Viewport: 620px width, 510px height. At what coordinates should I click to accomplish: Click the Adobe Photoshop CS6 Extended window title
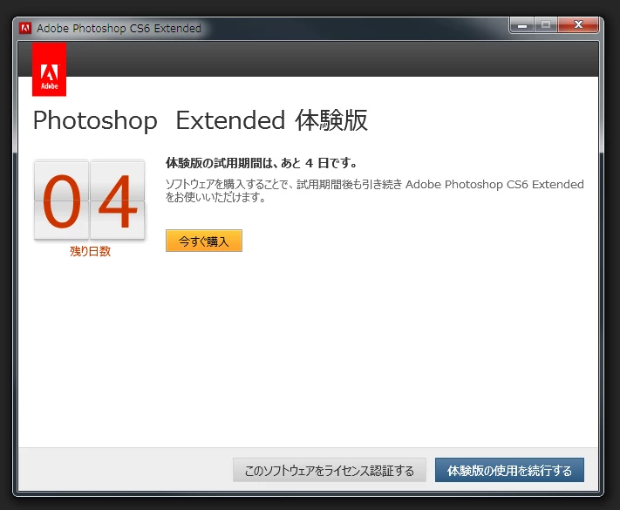coord(119,29)
